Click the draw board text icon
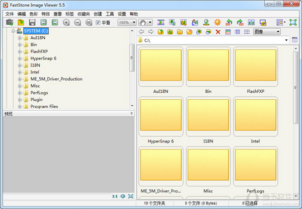 [x=195, y=22]
